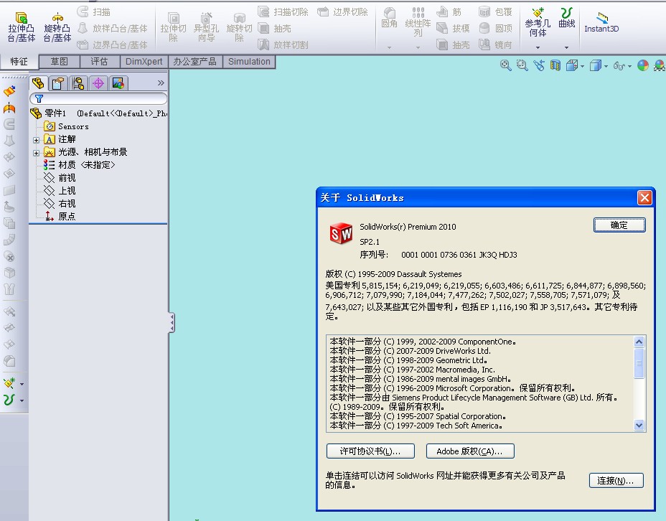Image resolution: width=666 pixels, height=521 pixels.
Task: Click the 包覆 wrap tool
Action: (495, 12)
